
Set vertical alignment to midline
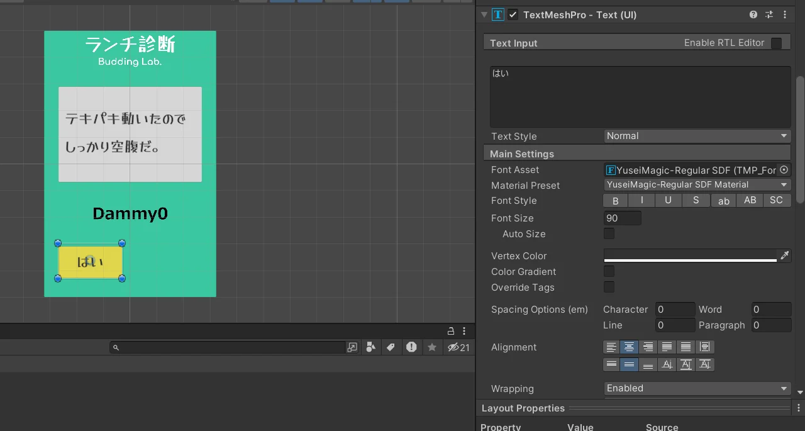click(x=686, y=364)
